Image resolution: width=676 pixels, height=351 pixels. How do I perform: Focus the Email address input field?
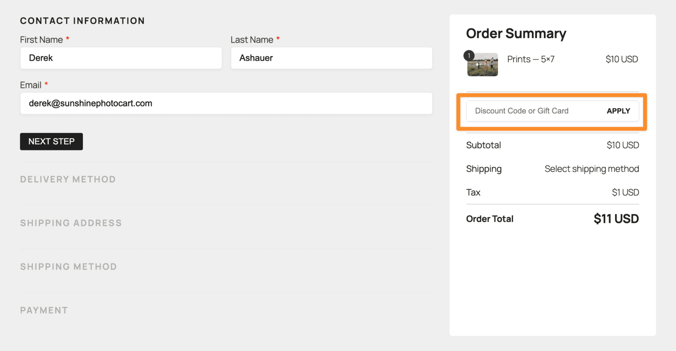226,103
